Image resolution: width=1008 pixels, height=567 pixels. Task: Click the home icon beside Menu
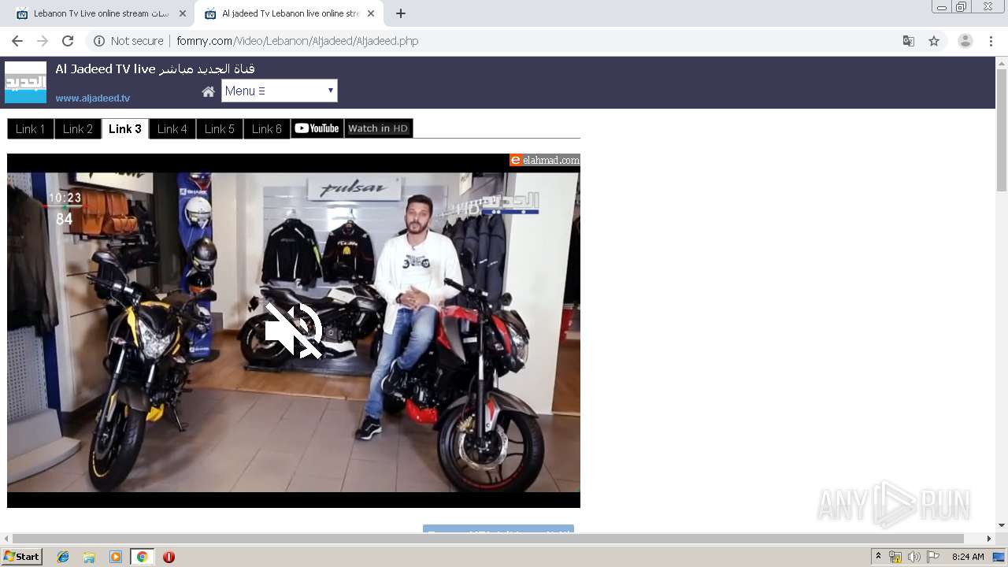click(208, 91)
